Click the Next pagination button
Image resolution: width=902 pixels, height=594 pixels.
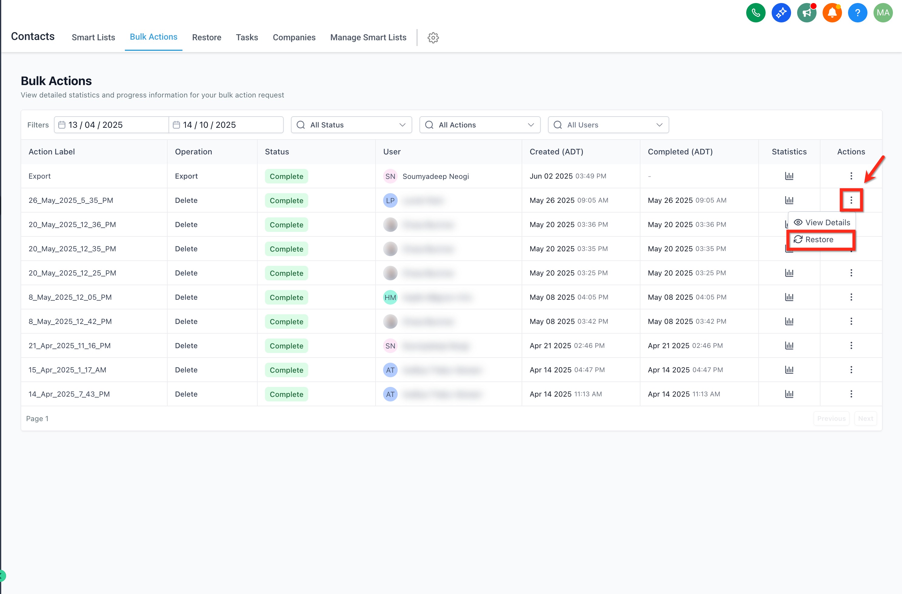[x=865, y=419]
